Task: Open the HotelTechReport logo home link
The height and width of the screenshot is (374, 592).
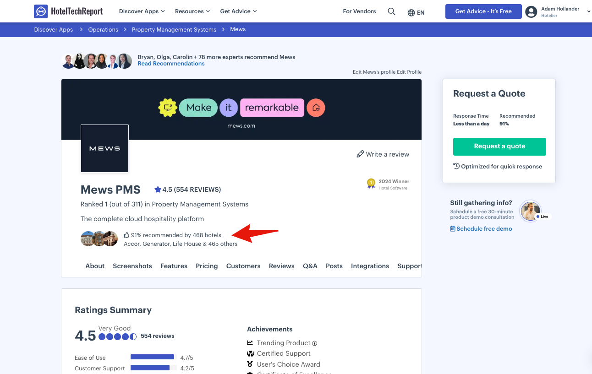Action: [x=68, y=11]
